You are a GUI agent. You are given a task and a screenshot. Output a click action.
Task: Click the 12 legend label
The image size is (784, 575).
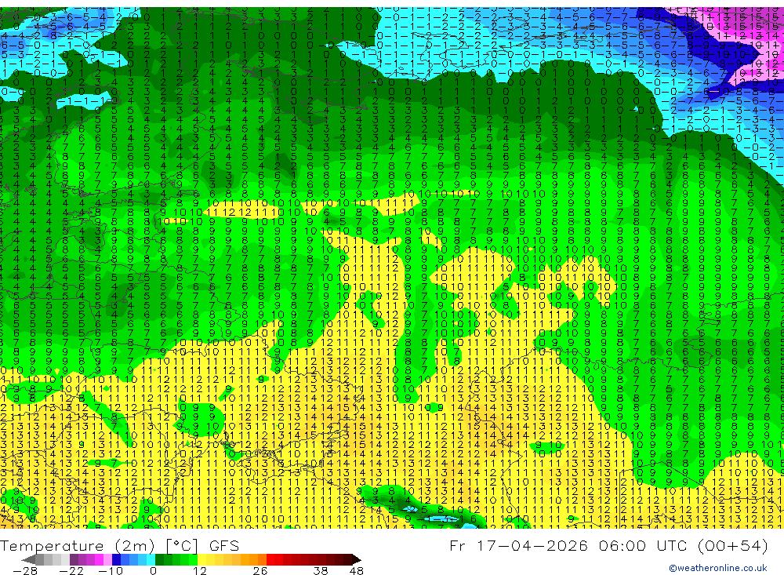199,570
